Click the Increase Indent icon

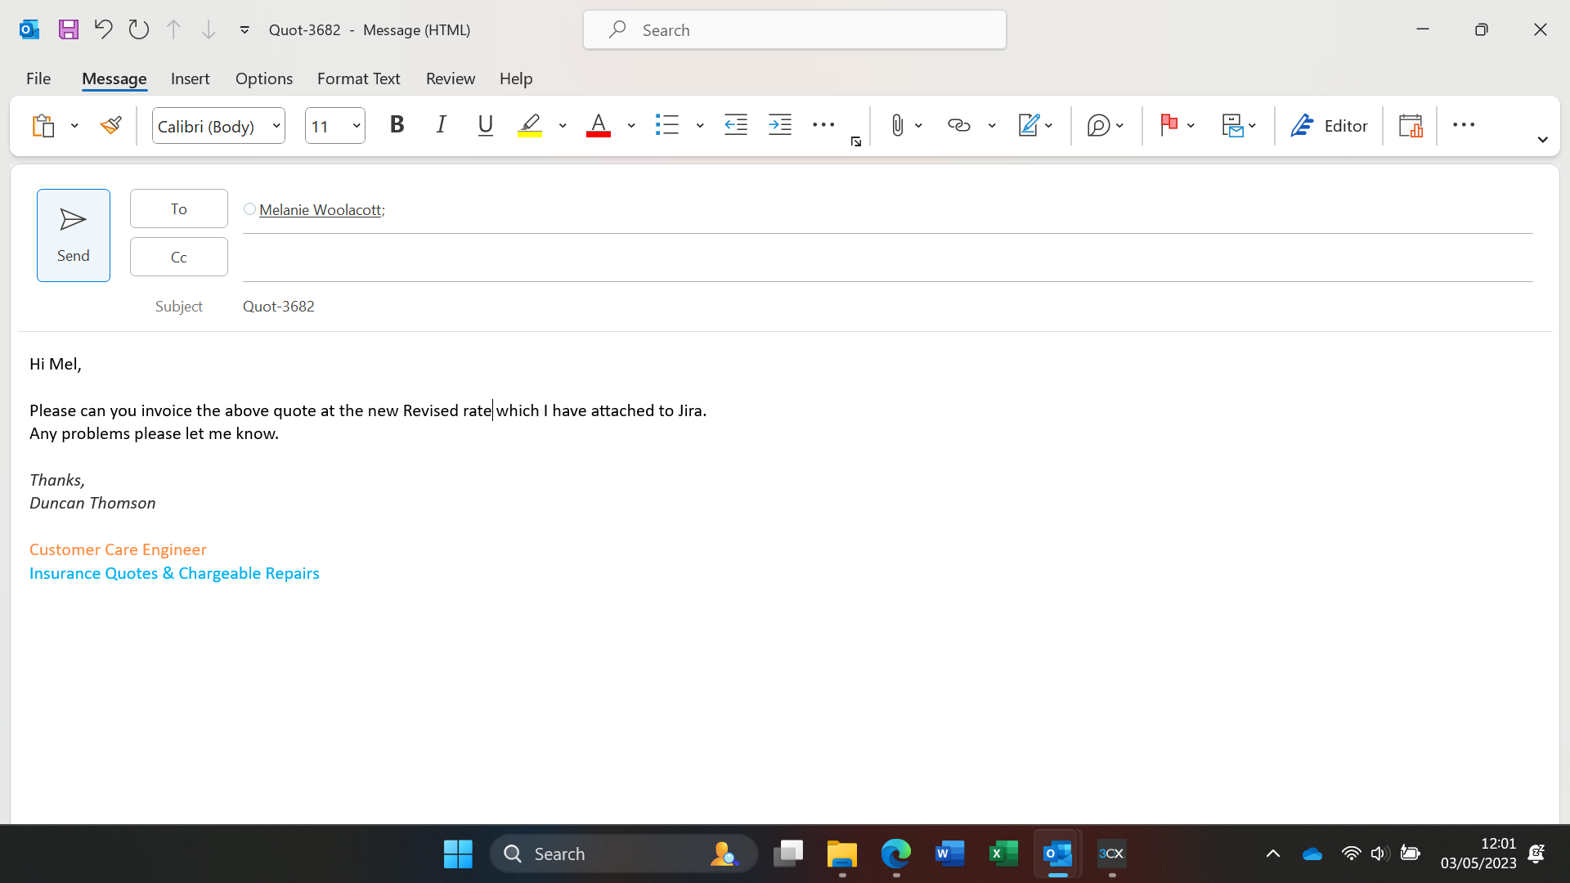pyautogui.click(x=780, y=125)
